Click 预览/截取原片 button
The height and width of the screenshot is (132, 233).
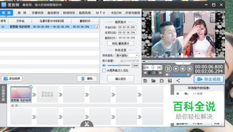120,43
